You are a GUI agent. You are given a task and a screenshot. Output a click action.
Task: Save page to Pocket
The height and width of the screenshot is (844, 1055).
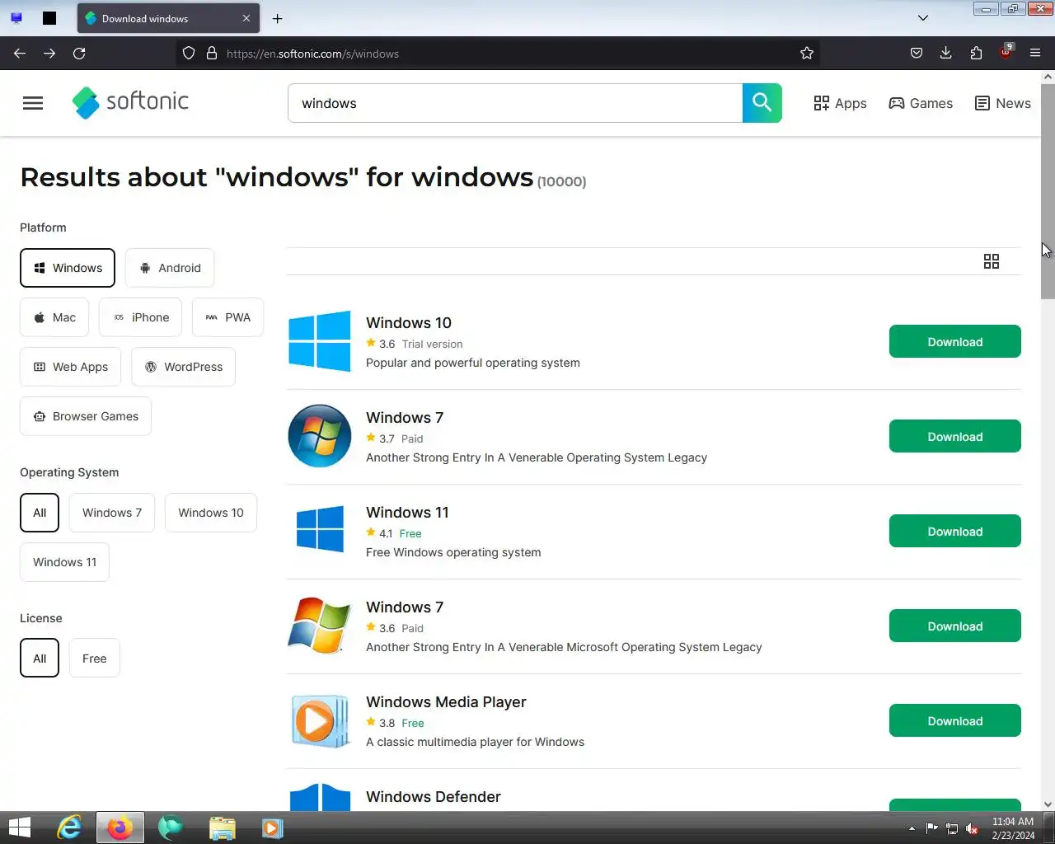coord(917,54)
